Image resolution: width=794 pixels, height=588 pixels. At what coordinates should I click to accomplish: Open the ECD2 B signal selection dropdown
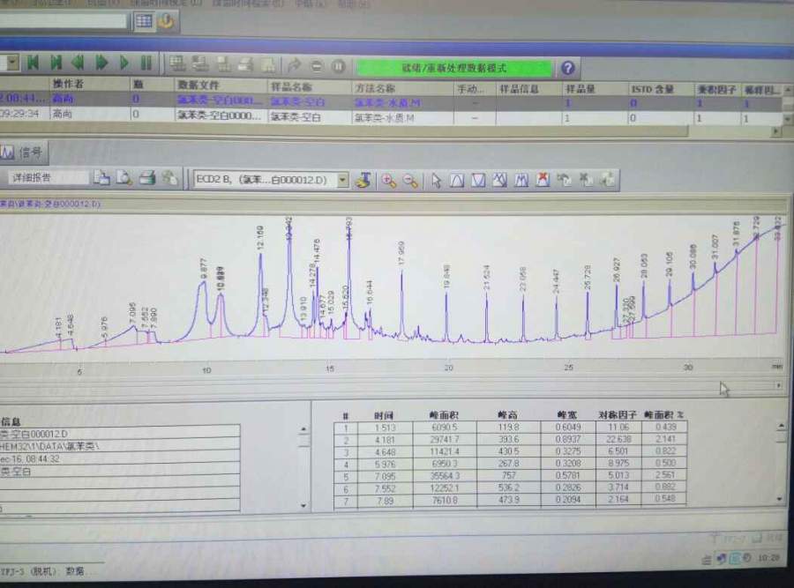[x=343, y=180]
